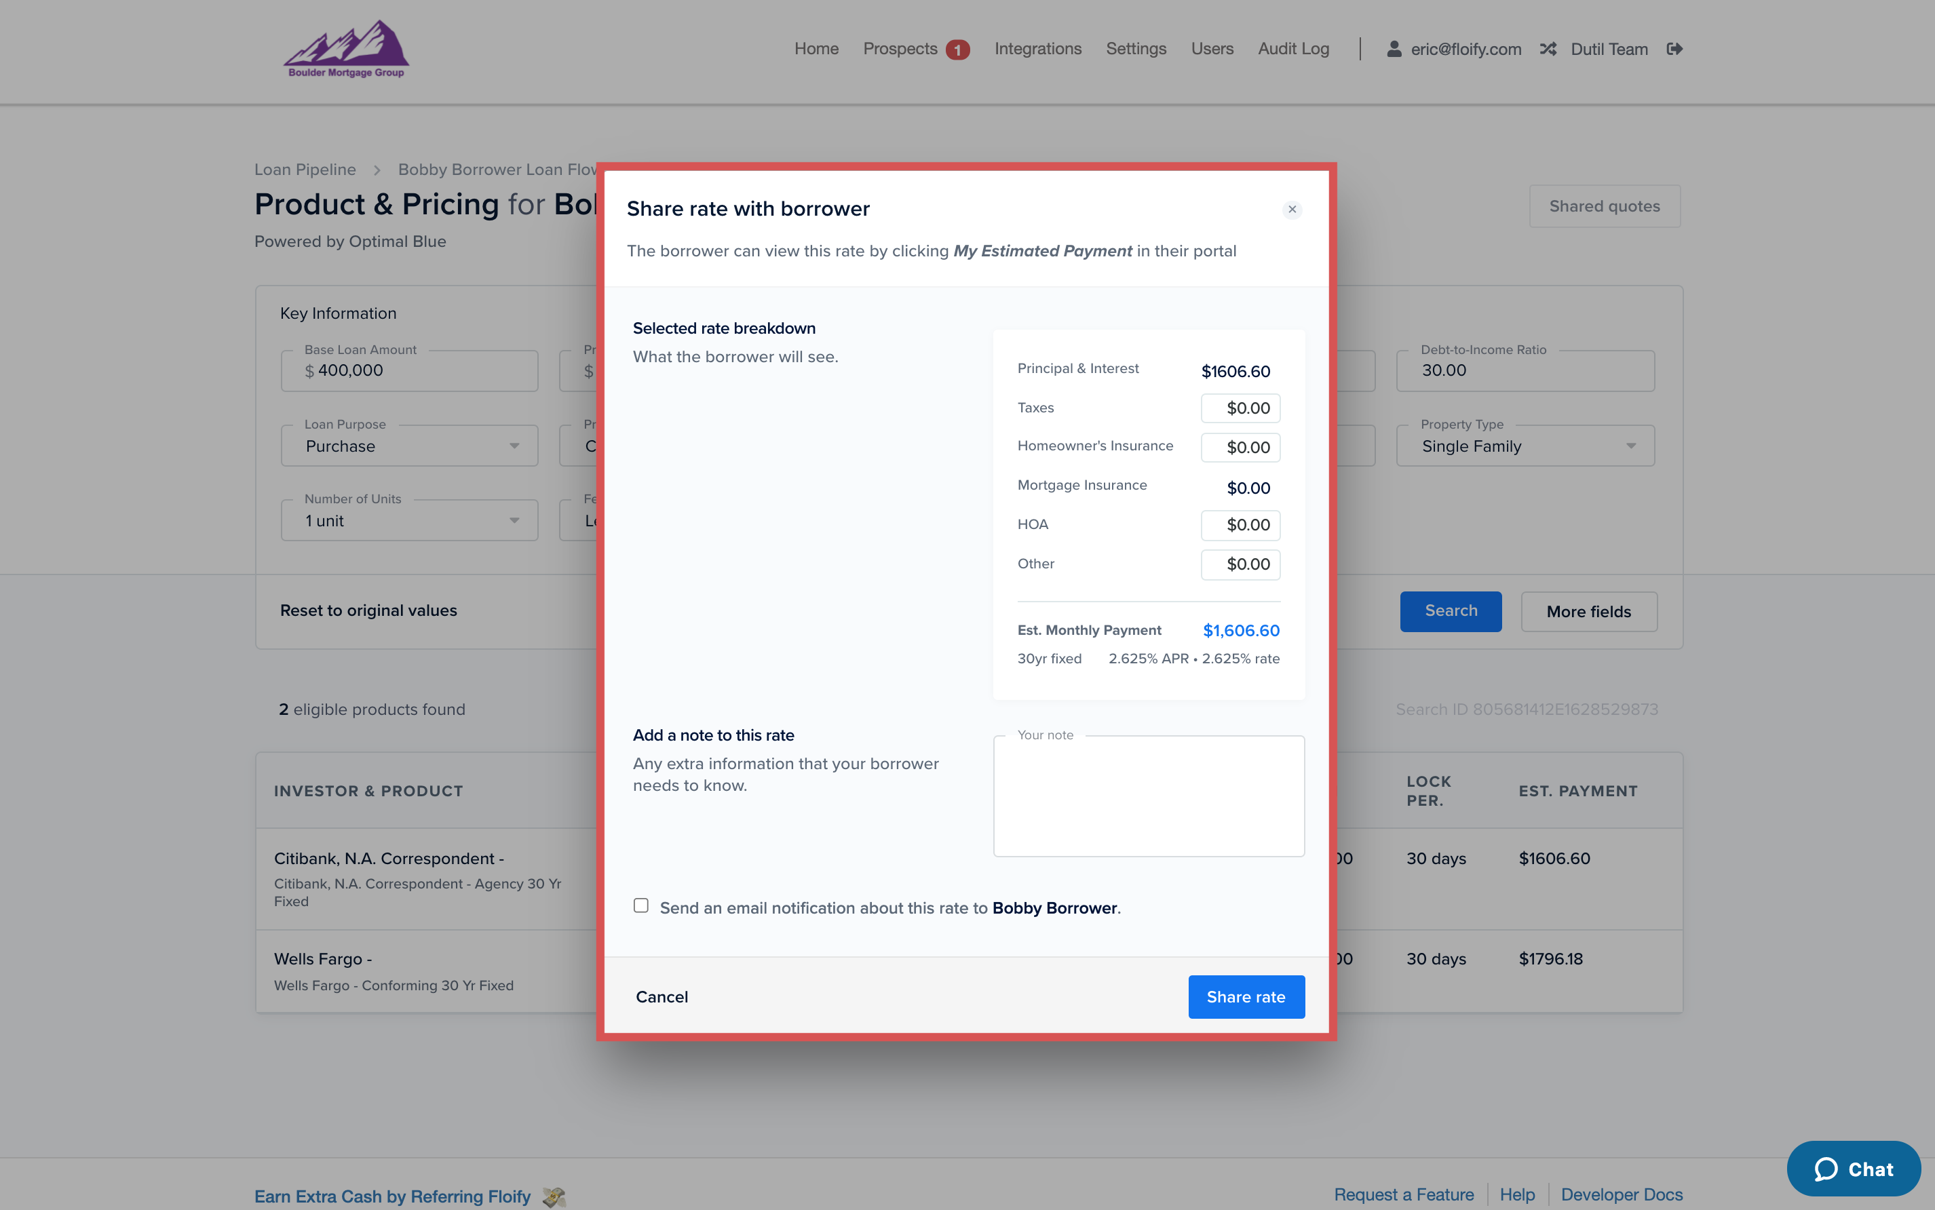Click the Boulder Mortgage Group logo
The width and height of the screenshot is (1935, 1210).
click(x=346, y=50)
